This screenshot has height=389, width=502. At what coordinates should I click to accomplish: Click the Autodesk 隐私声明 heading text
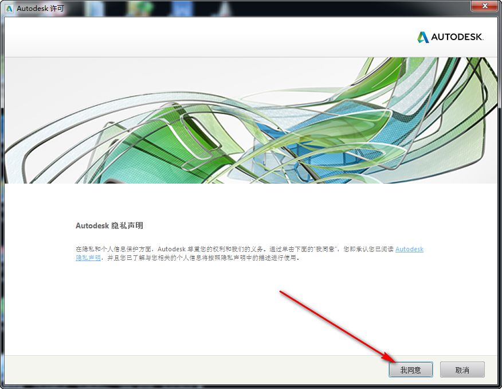click(x=109, y=225)
